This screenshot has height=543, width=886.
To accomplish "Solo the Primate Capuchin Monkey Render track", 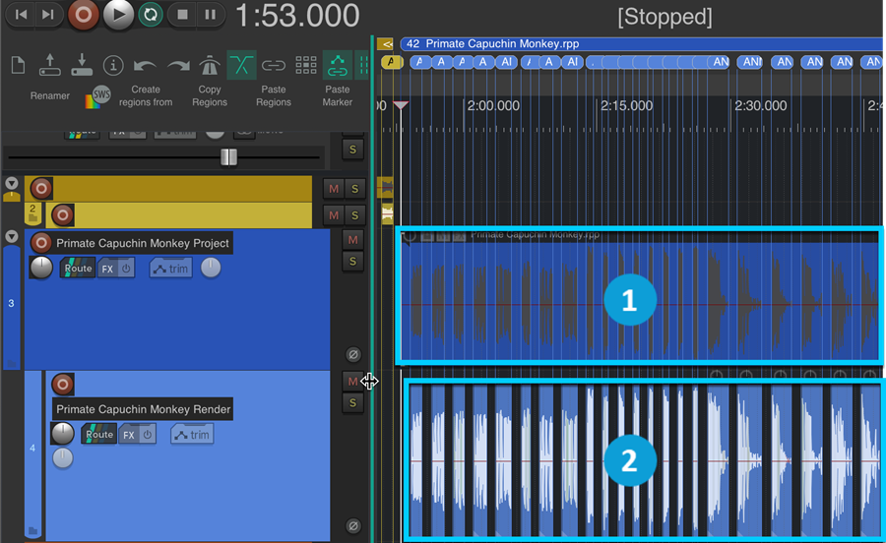I will 353,402.
